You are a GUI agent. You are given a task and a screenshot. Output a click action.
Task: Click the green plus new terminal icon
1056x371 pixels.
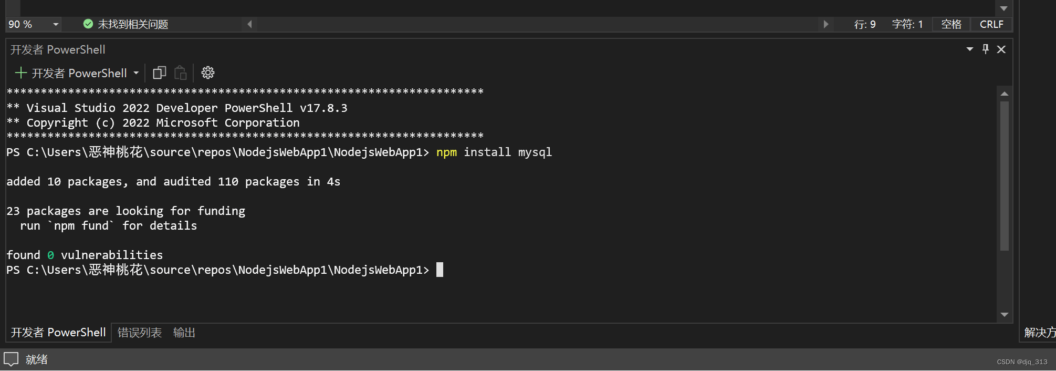point(20,73)
